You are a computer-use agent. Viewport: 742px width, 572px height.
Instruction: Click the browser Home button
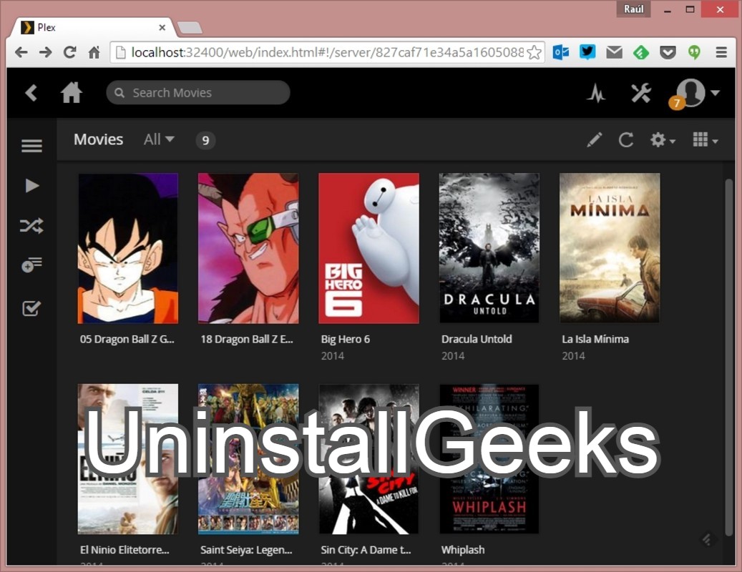[94, 52]
